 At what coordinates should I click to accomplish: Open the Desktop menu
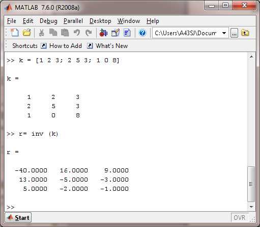point(100,21)
